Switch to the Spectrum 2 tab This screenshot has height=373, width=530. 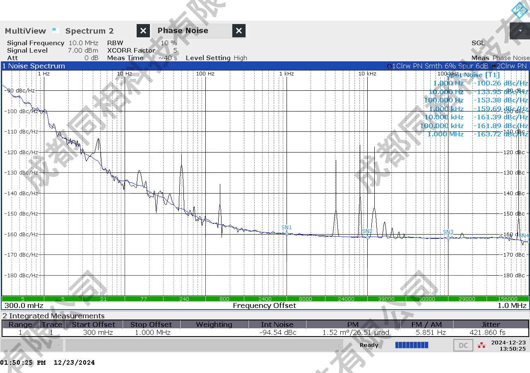tap(89, 31)
